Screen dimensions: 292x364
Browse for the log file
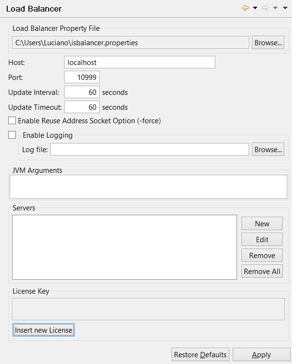click(268, 150)
